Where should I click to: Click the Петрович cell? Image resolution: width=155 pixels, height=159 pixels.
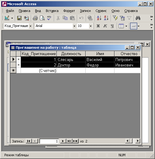coord(127,59)
